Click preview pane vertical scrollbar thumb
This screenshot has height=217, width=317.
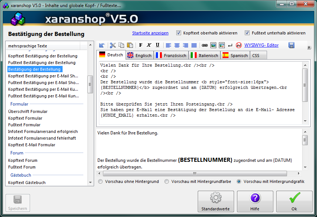305,140
